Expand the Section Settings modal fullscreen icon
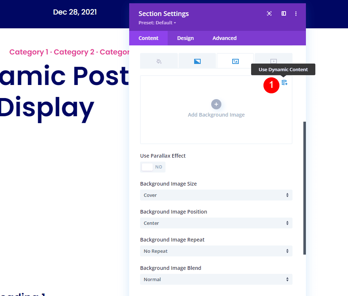This screenshot has height=296, width=348. 269,13
